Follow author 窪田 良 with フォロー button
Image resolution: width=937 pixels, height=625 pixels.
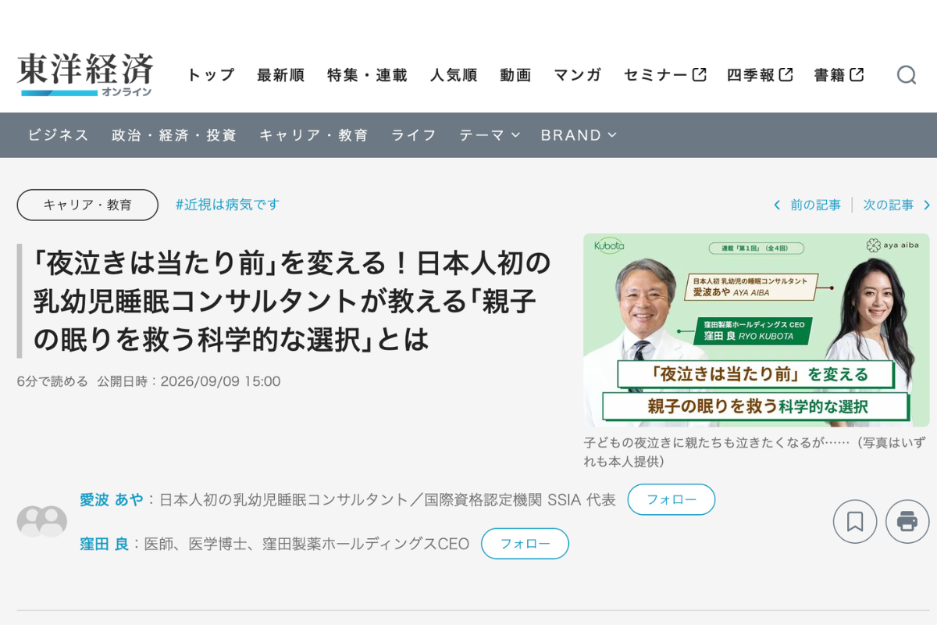coord(525,544)
